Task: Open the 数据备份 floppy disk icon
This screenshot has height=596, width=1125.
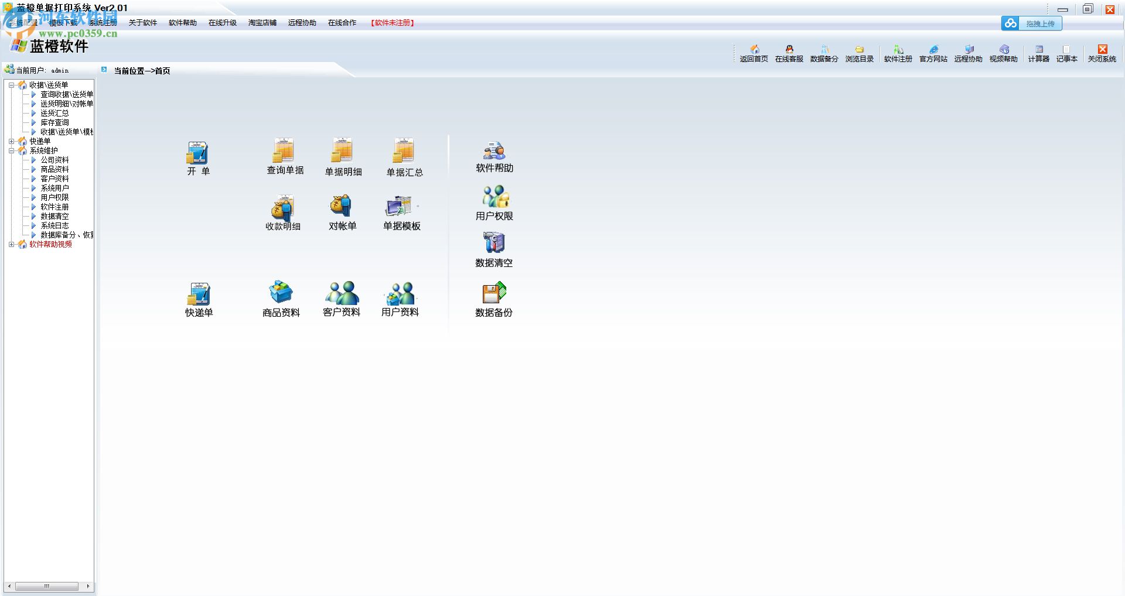Action: 494,300
